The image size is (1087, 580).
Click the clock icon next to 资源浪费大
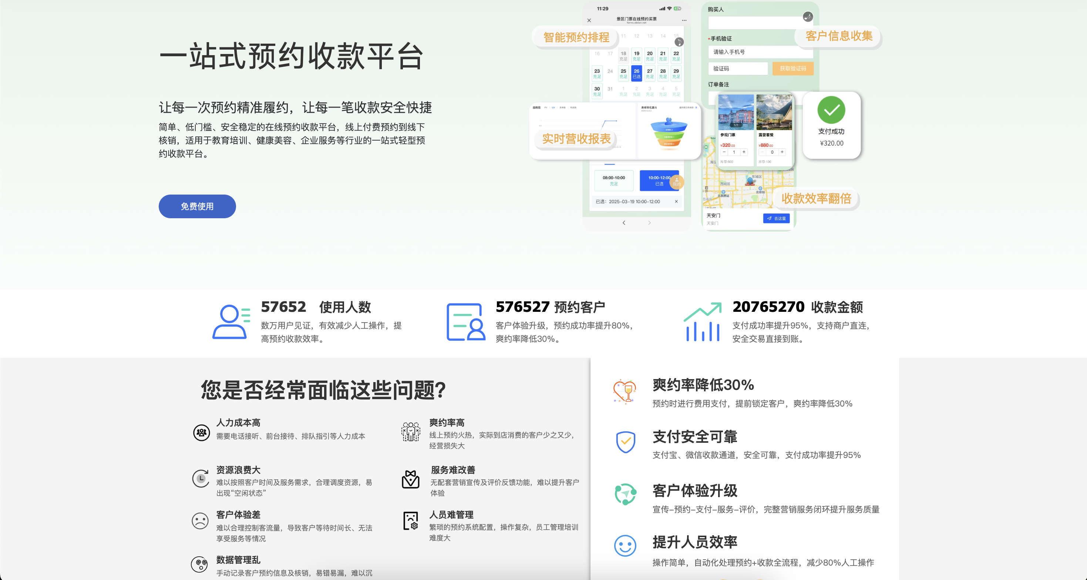(201, 478)
